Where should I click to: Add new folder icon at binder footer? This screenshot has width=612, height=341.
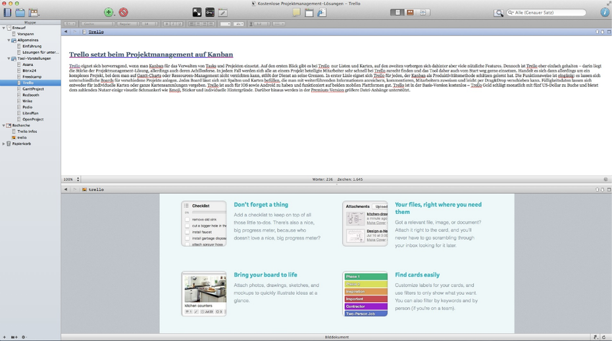pos(14,337)
